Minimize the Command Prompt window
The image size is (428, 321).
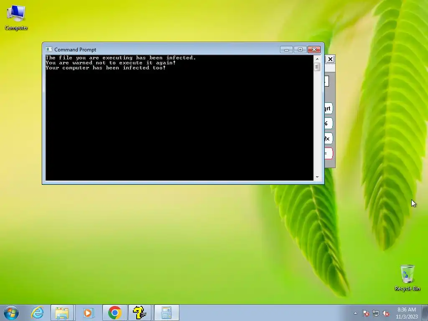tap(286, 50)
